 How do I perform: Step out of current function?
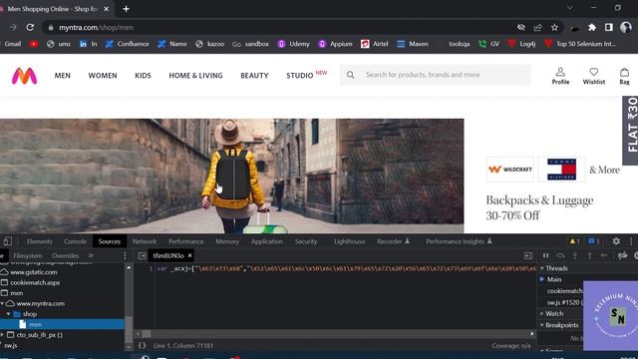pos(589,255)
